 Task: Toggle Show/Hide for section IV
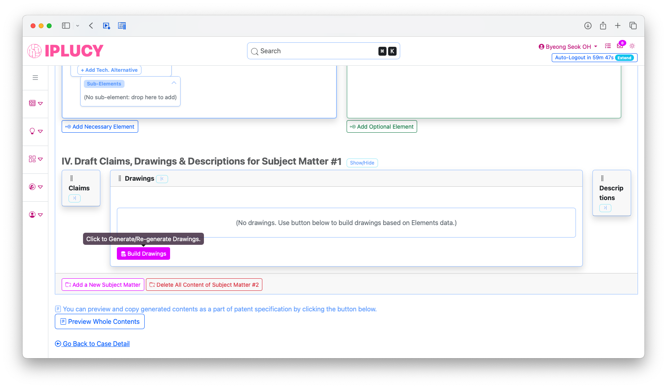point(362,163)
